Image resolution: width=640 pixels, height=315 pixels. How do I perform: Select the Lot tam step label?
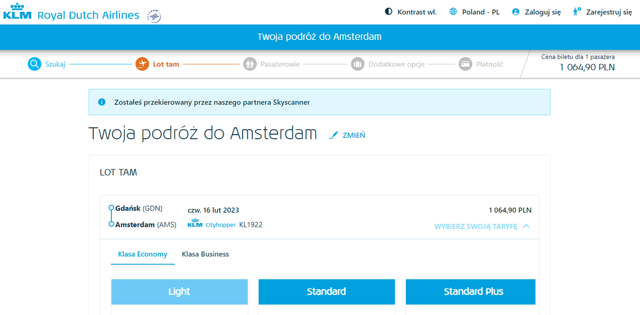click(166, 64)
